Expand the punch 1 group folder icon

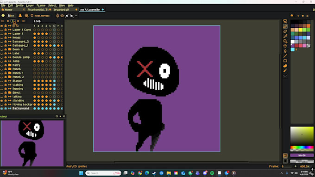click(x=9, y=73)
